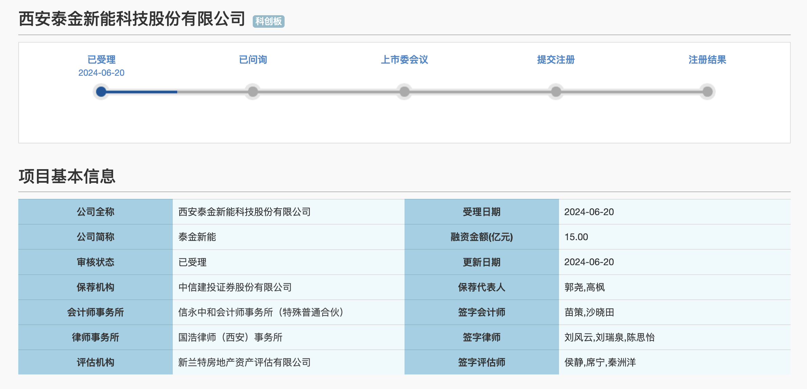Click the 已问询 progress stage label
This screenshot has width=807, height=389.
[253, 60]
